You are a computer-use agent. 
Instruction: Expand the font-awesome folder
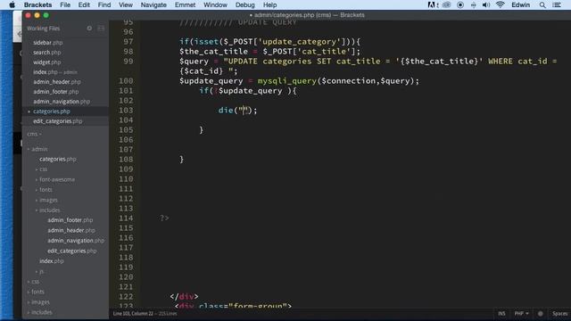tap(37, 179)
